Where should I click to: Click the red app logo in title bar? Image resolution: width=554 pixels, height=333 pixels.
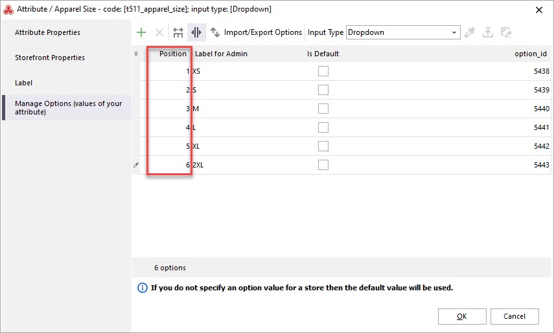(8, 10)
